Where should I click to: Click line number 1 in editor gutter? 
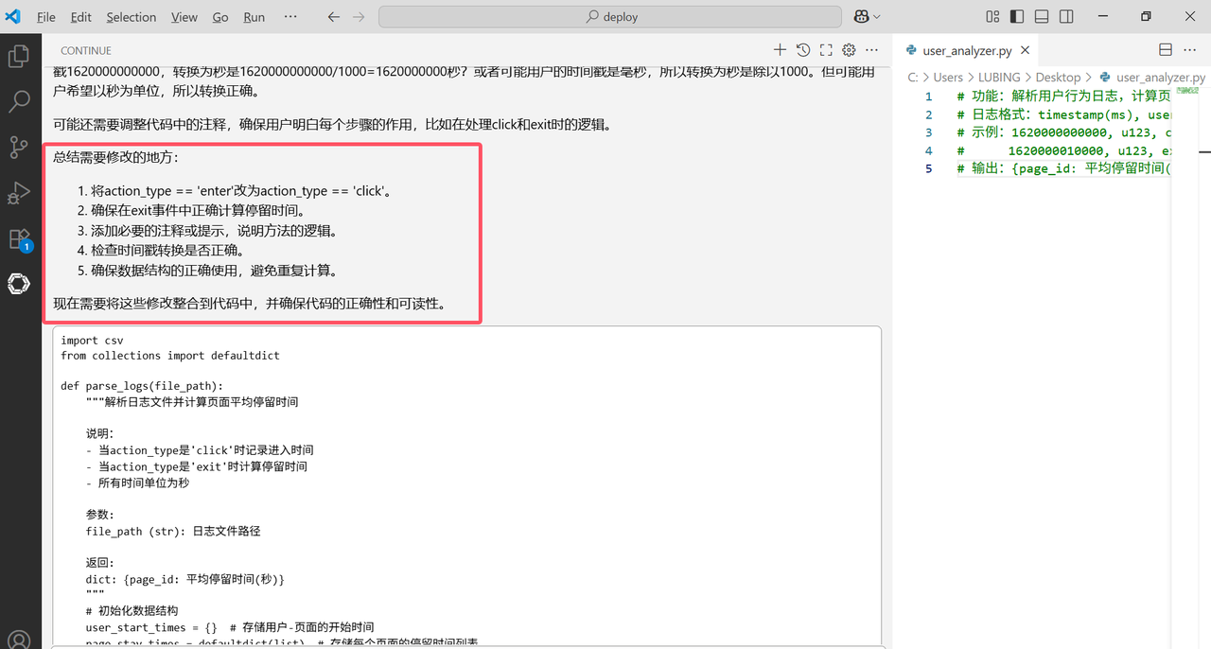(x=928, y=96)
